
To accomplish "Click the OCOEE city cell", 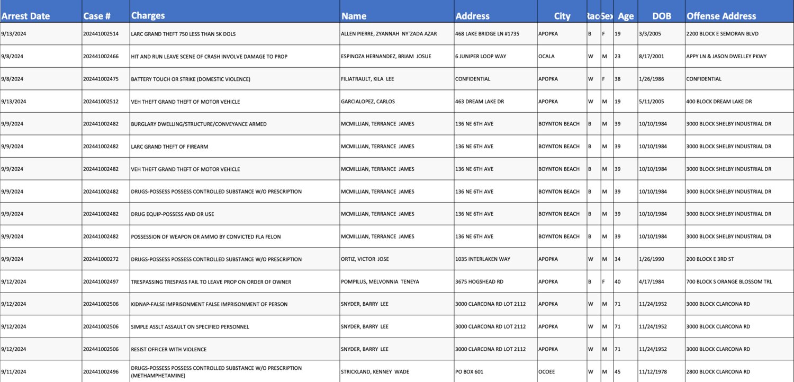I will point(562,371).
